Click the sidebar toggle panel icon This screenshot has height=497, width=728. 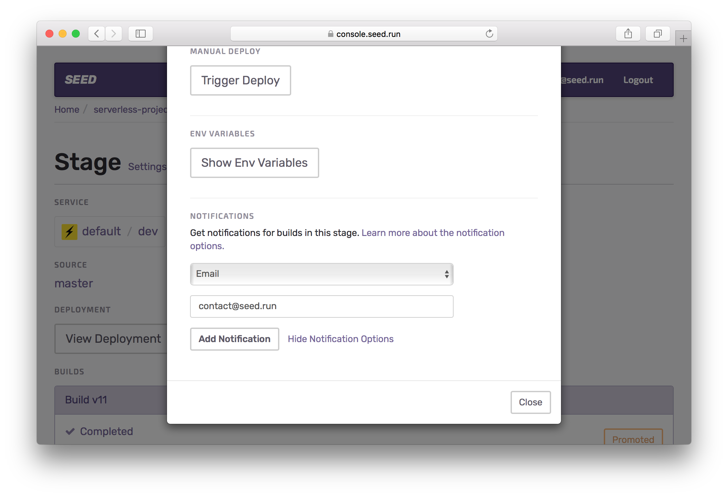tap(141, 34)
